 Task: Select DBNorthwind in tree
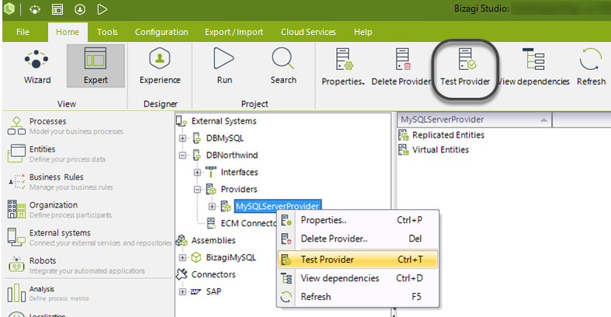[232, 155]
